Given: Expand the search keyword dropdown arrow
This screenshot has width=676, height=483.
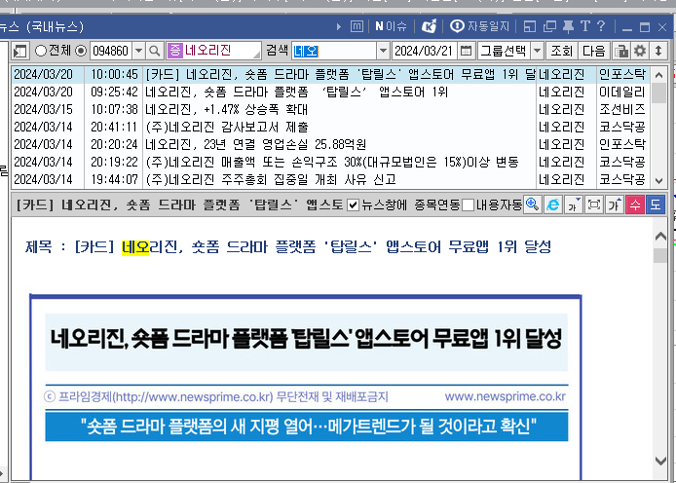Looking at the screenshot, I should pos(383,51).
